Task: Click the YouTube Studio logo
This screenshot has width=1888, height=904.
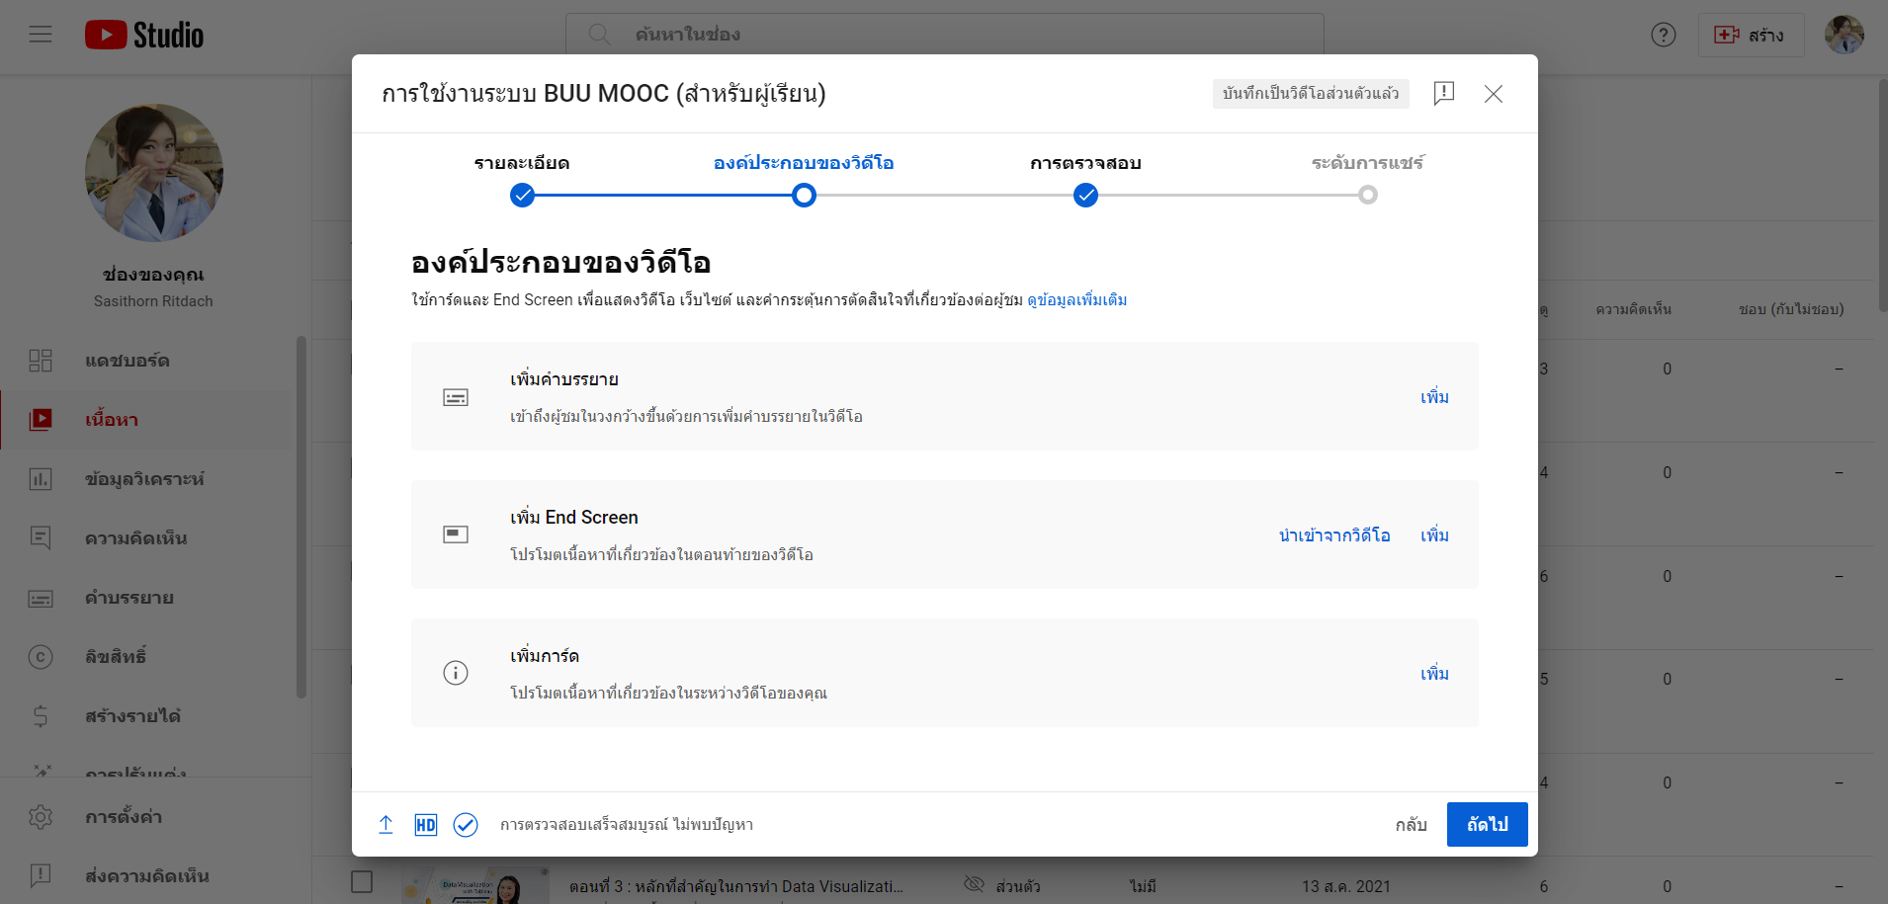Action: 144,36
